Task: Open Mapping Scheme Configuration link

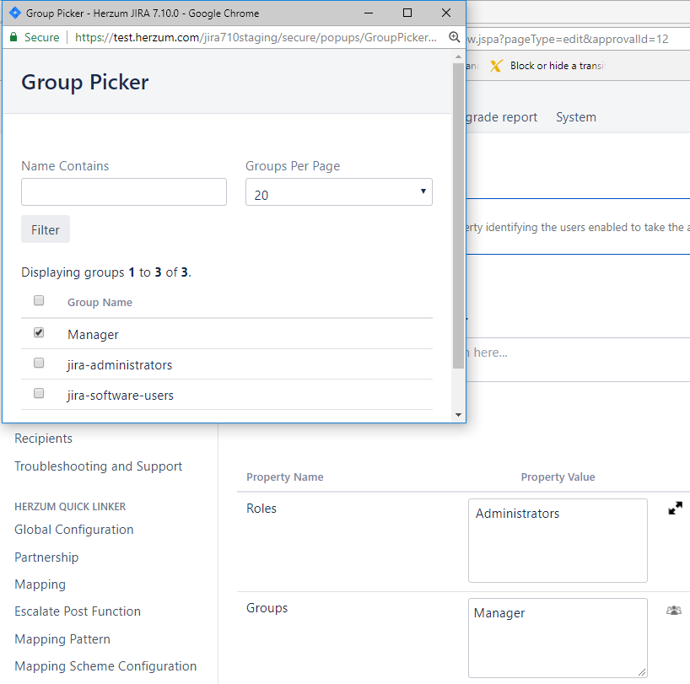Action: 105,666
